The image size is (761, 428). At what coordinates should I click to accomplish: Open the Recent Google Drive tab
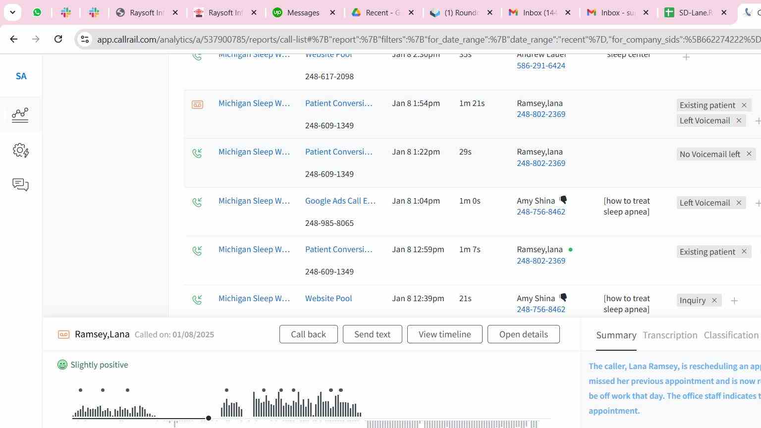click(382, 12)
